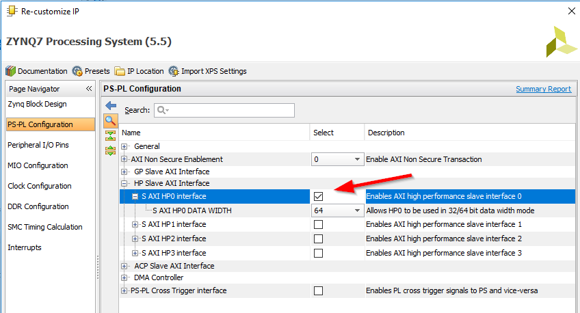The image size is (580, 313).
Task: Click the Select column header
Action: 337,133
